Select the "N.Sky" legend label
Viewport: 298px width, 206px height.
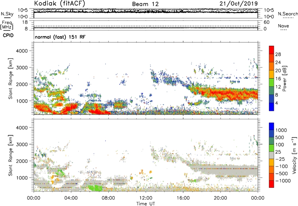pyautogui.click(x=7, y=14)
